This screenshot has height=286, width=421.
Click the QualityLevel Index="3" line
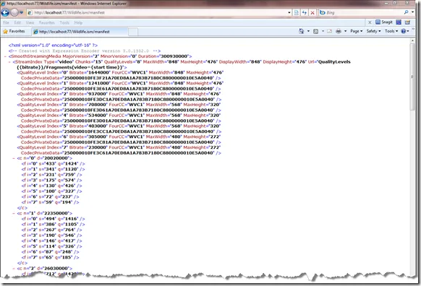119,105
